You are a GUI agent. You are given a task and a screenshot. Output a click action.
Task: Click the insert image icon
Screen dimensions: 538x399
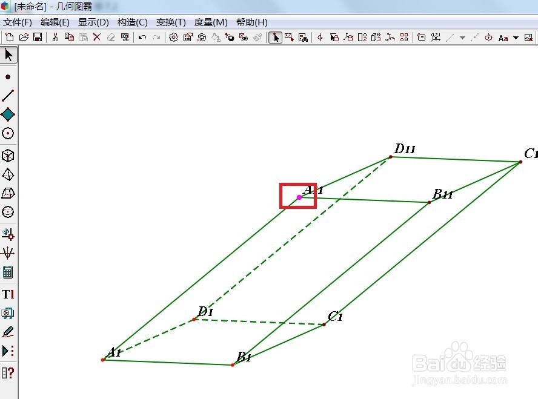[x=529, y=37]
